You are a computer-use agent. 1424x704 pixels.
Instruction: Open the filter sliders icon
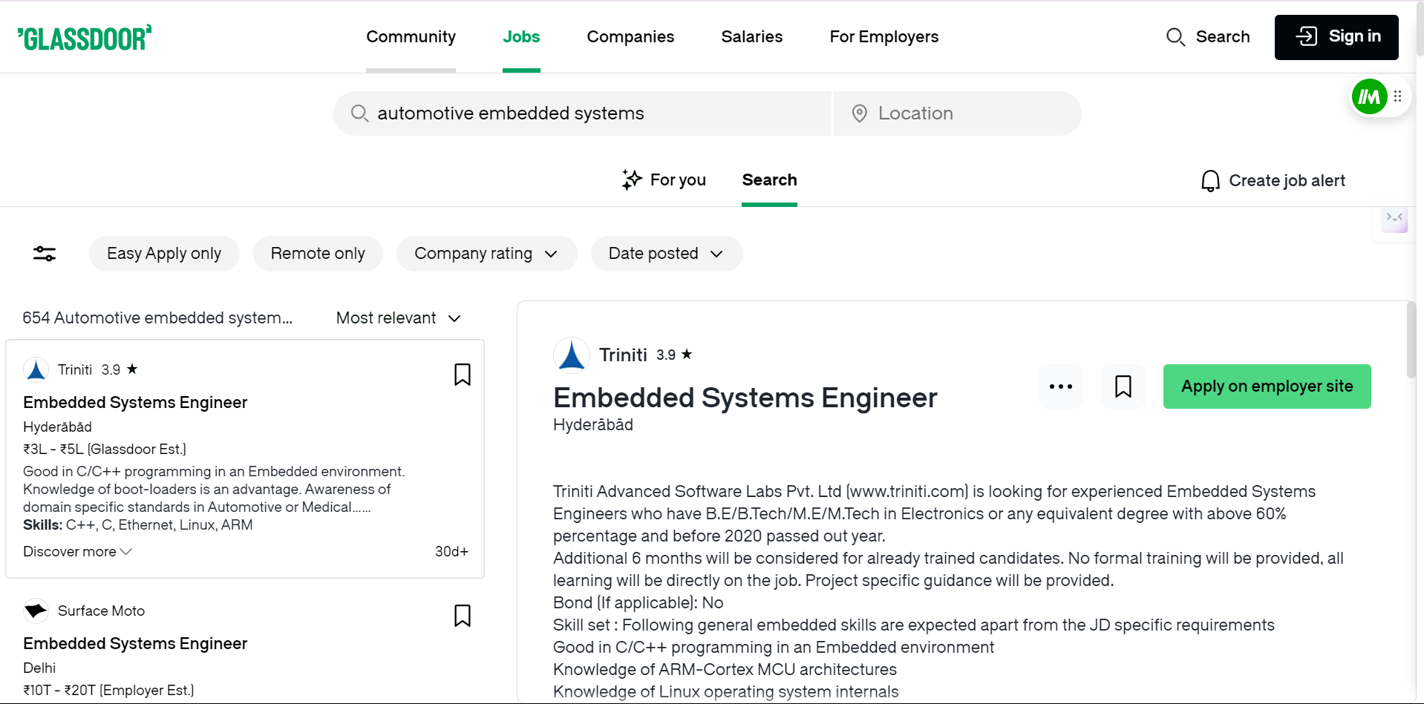[45, 254]
